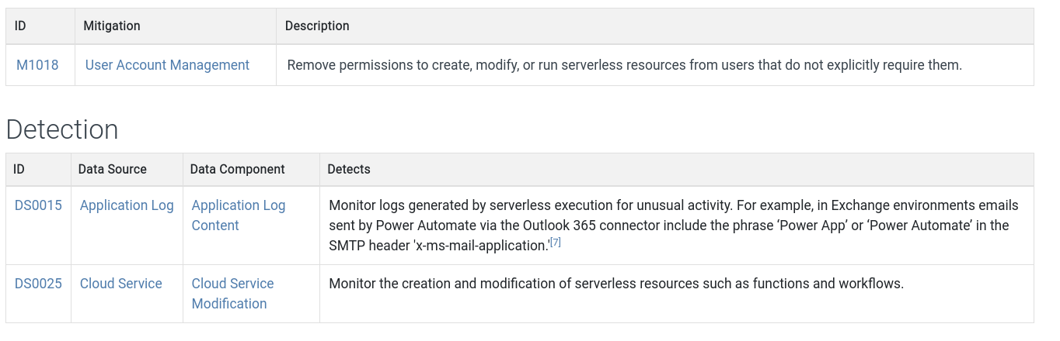Click the Detection section heading

pyautogui.click(x=62, y=129)
